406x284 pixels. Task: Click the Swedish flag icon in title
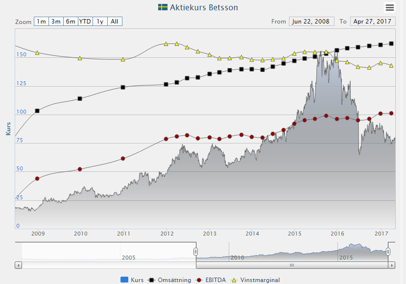163,7
